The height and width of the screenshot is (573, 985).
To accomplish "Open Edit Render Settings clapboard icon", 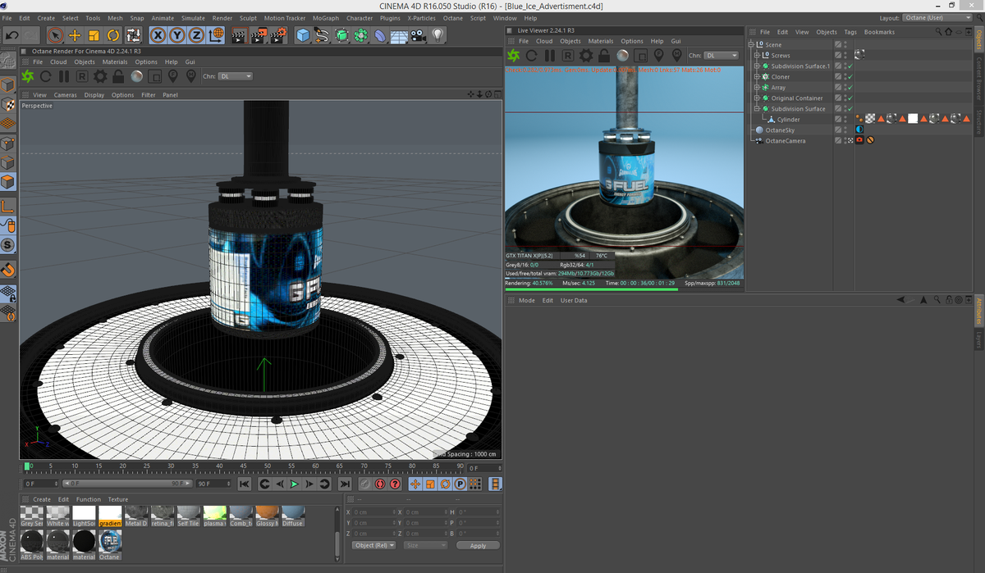I will (x=279, y=35).
